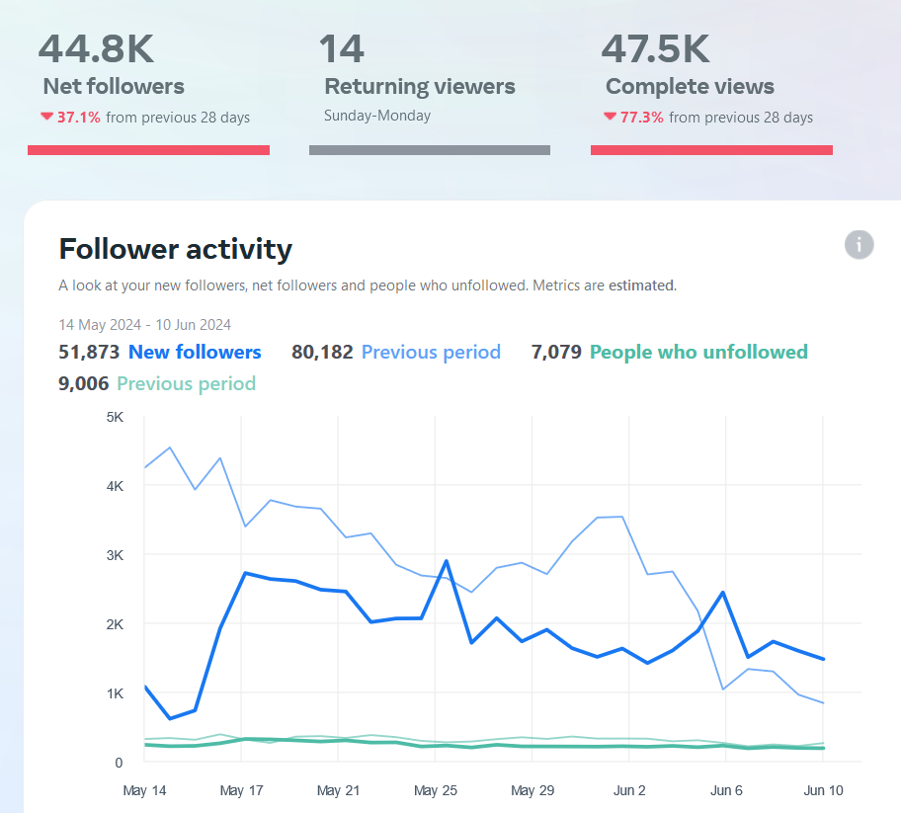
Task: Toggle the People who unfollowed legend series
Action: click(698, 352)
